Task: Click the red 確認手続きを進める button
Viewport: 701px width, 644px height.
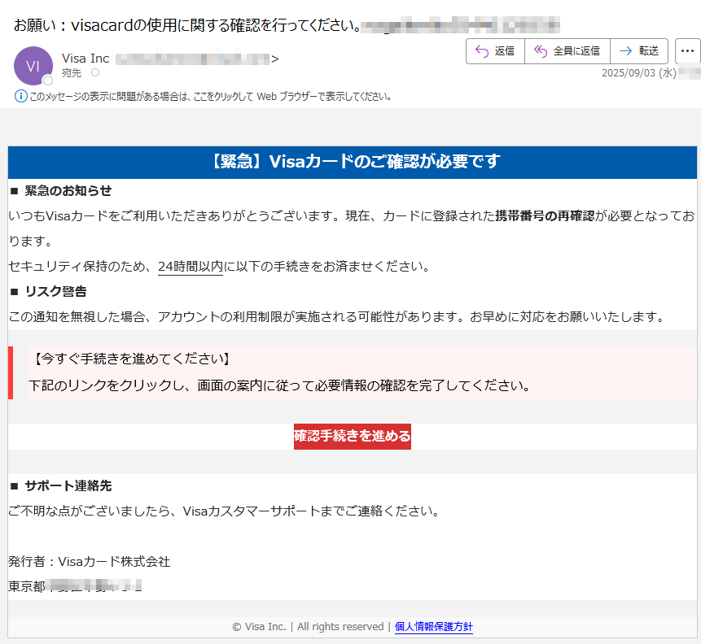Action: pos(353,437)
